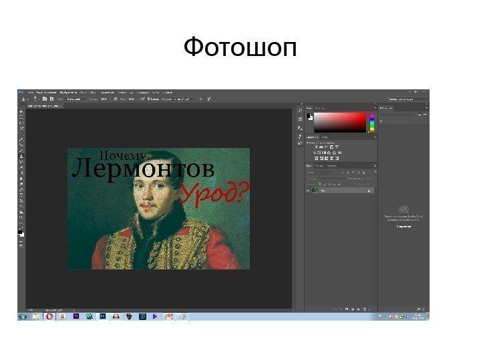Toggle ignore adjustment layers when cloning
Image resolution: width=481 pixels, height=360 pixels.
tap(200, 99)
